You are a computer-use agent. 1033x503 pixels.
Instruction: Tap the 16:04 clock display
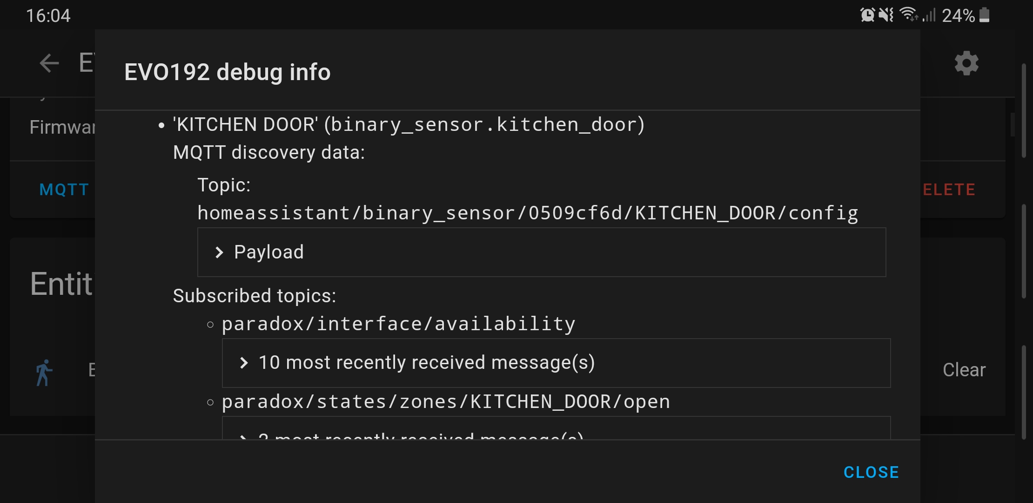[48, 15]
